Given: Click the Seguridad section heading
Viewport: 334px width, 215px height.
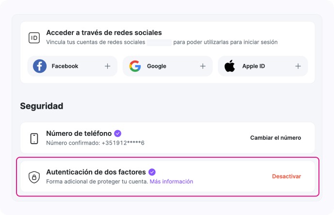Looking at the screenshot, I should 42,106.
